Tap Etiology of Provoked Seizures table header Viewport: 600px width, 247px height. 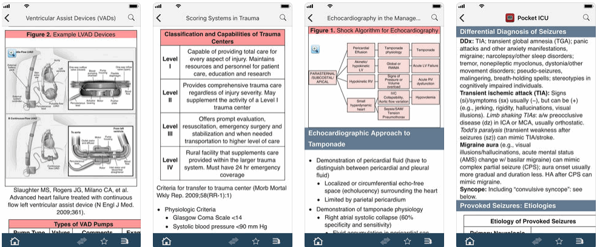tap(533, 221)
